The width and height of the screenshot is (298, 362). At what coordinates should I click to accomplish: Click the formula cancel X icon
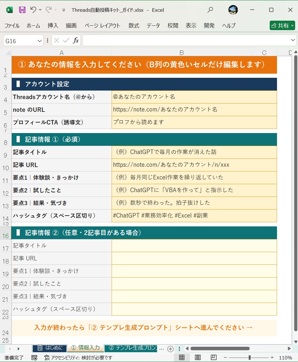[56, 41]
